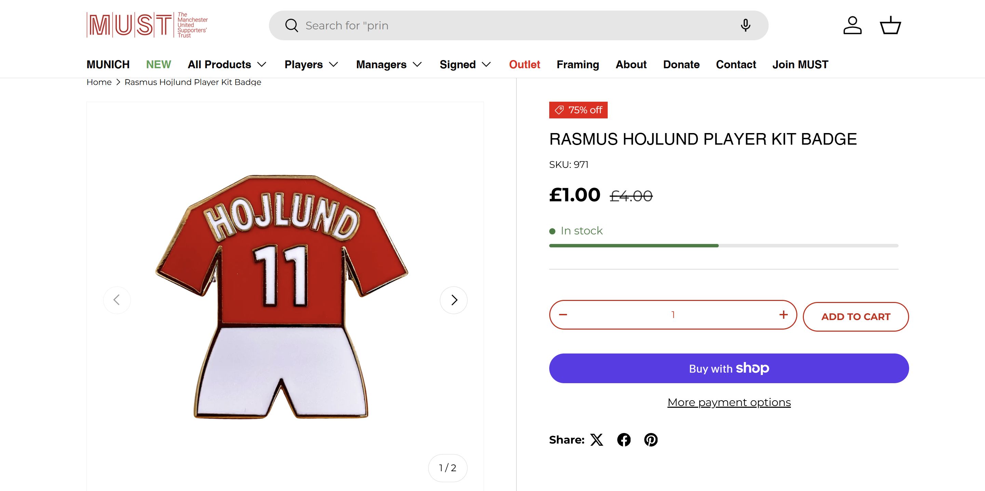Share product on X (Twitter)
The width and height of the screenshot is (985, 491).
pyautogui.click(x=596, y=440)
